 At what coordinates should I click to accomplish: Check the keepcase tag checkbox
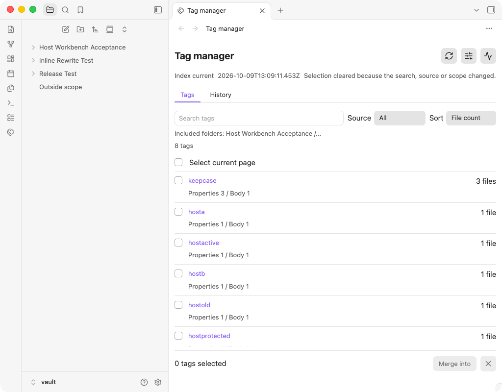(x=178, y=180)
